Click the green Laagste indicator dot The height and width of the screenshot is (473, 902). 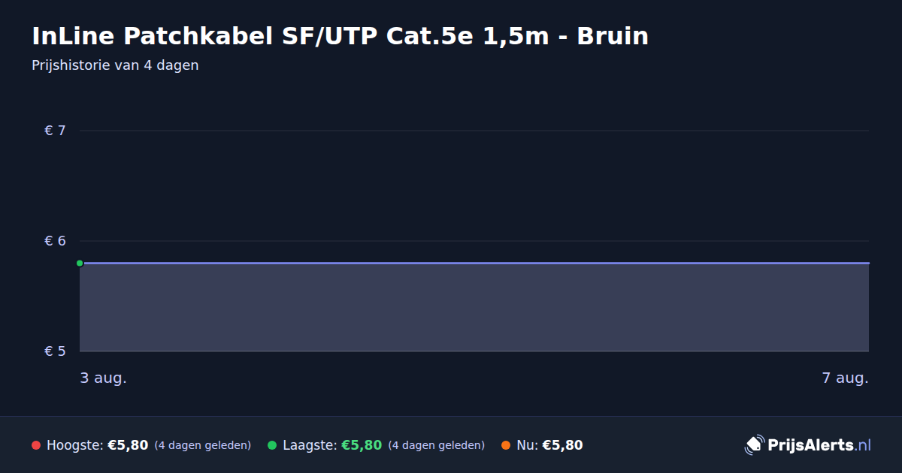[x=272, y=445]
